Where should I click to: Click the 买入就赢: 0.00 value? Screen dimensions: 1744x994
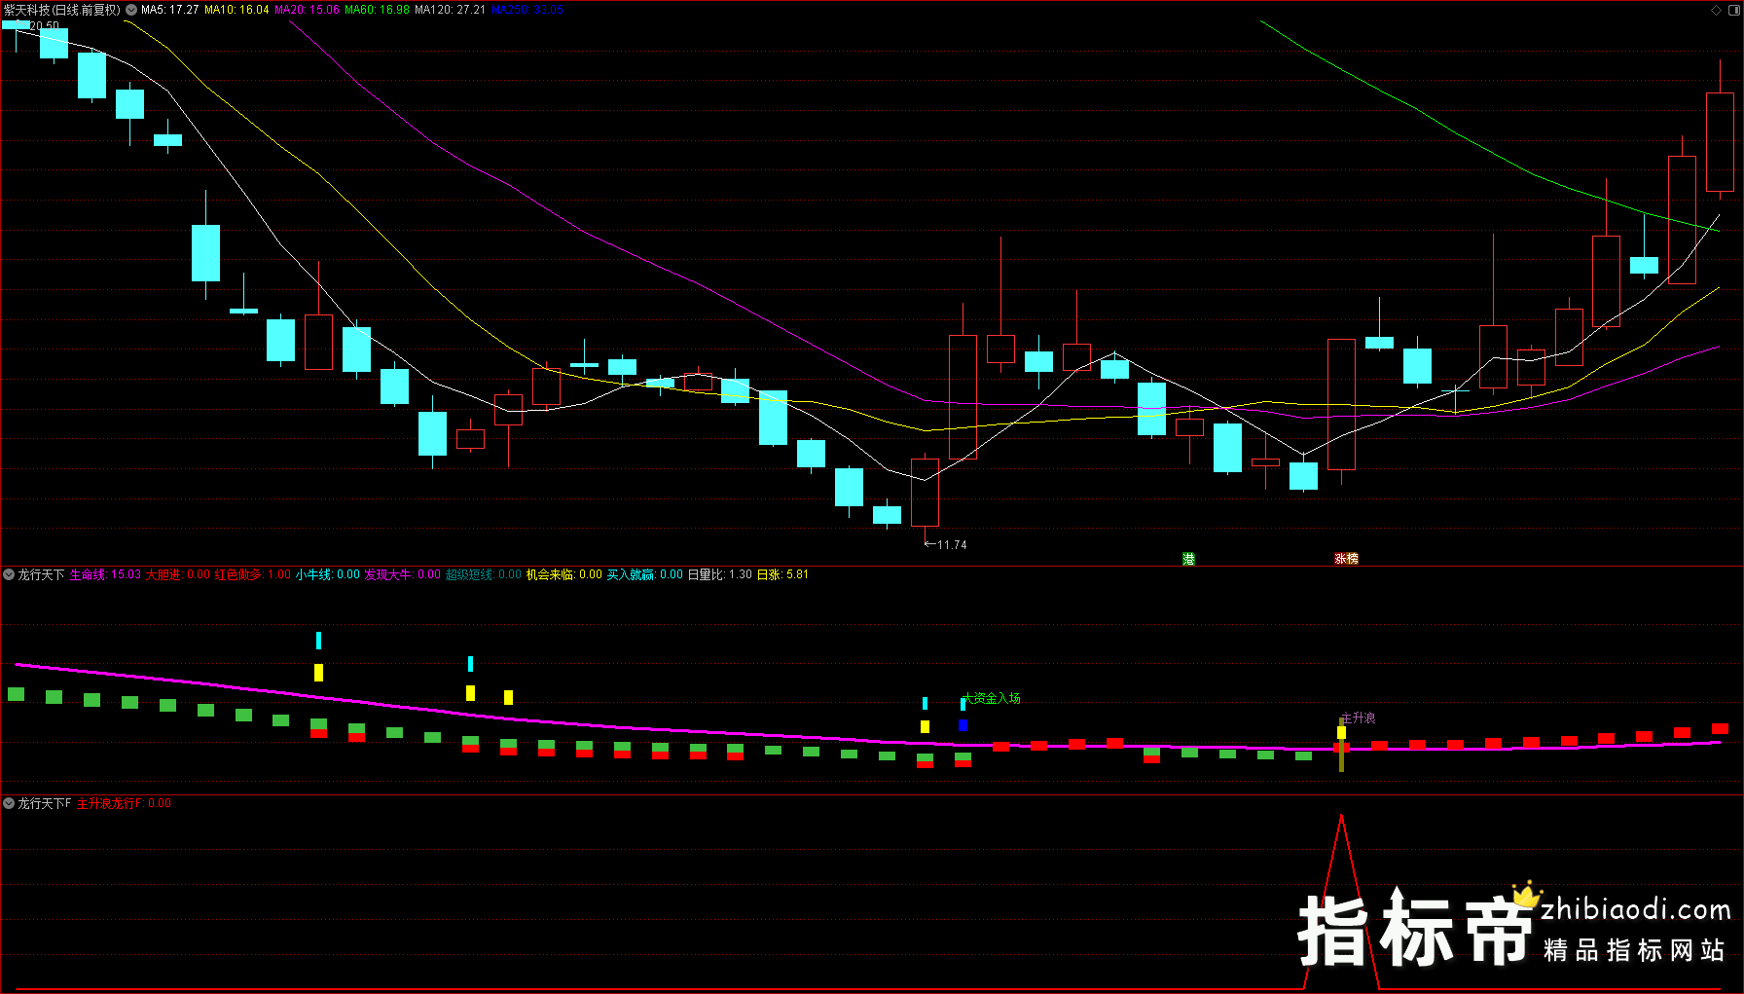point(645,574)
